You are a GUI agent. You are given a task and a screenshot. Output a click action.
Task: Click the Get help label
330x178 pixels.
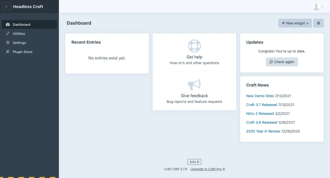(x=194, y=57)
